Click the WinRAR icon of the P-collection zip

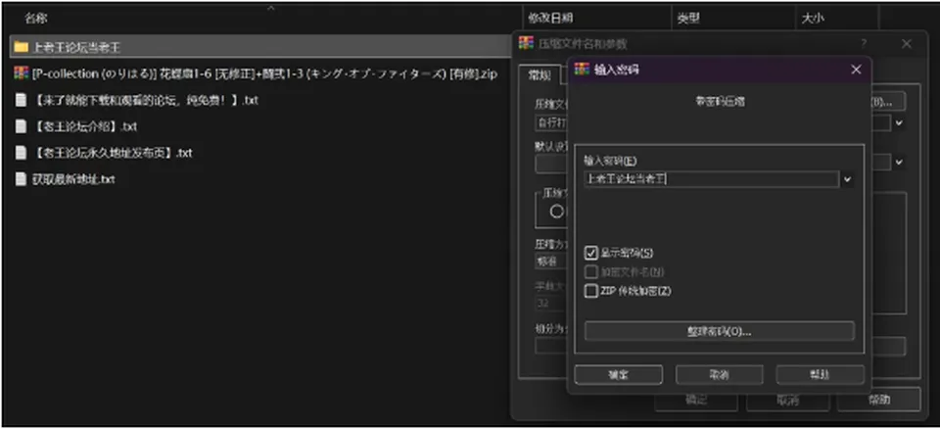click(x=21, y=73)
